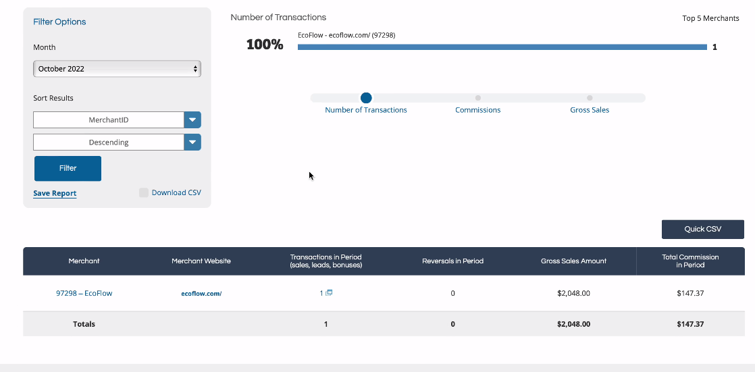Open transaction details popup icon beside 1
The width and height of the screenshot is (755, 372).
tap(330, 292)
